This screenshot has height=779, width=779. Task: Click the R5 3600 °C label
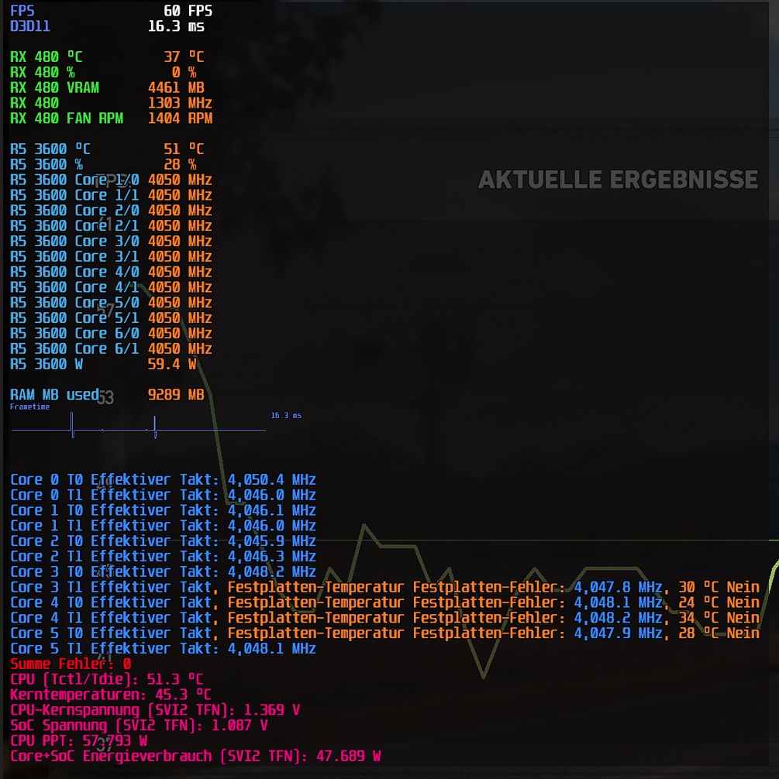(50, 149)
